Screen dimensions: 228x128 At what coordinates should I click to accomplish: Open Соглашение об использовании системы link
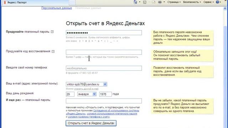click(116, 111)
